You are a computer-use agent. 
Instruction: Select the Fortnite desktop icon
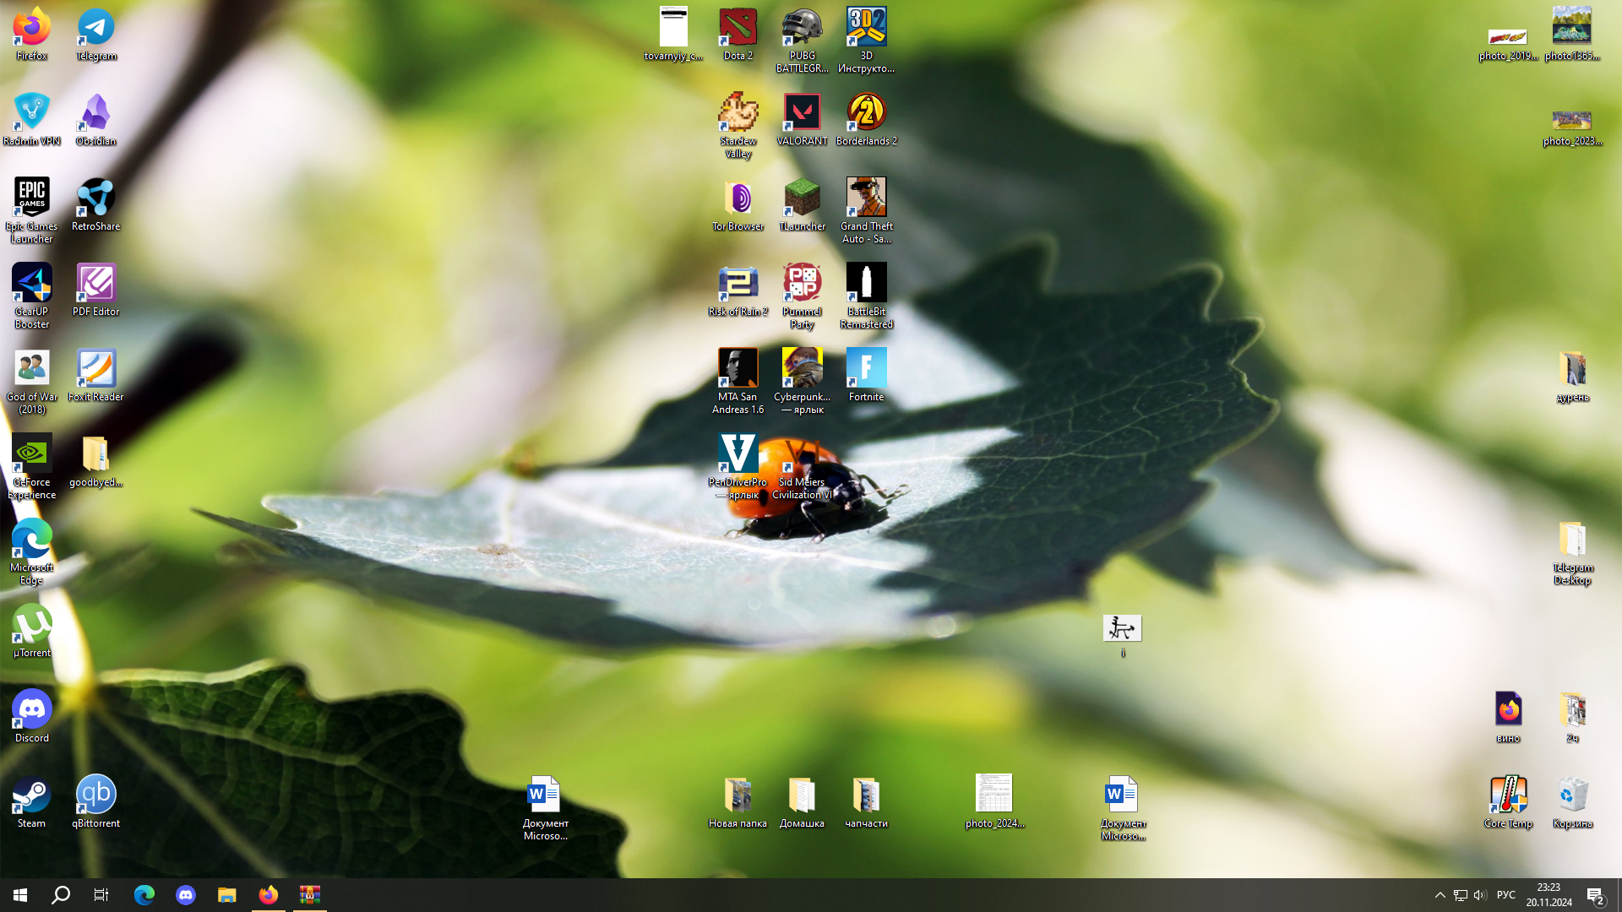click(x=867, y=375)
